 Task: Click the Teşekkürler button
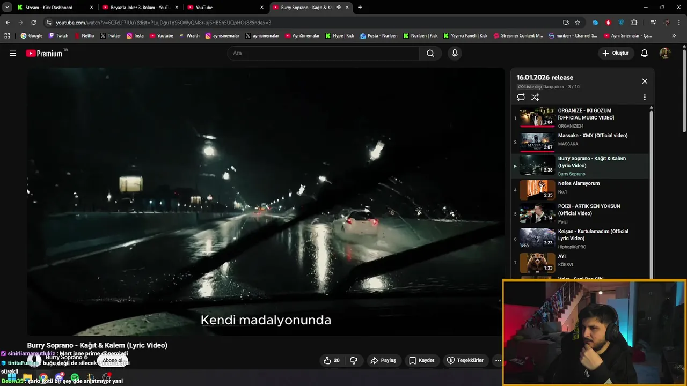tap(465, 360)
